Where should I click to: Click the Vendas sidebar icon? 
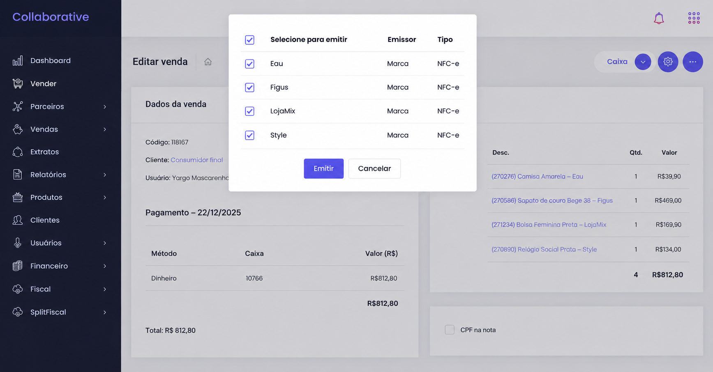(18, 129)
